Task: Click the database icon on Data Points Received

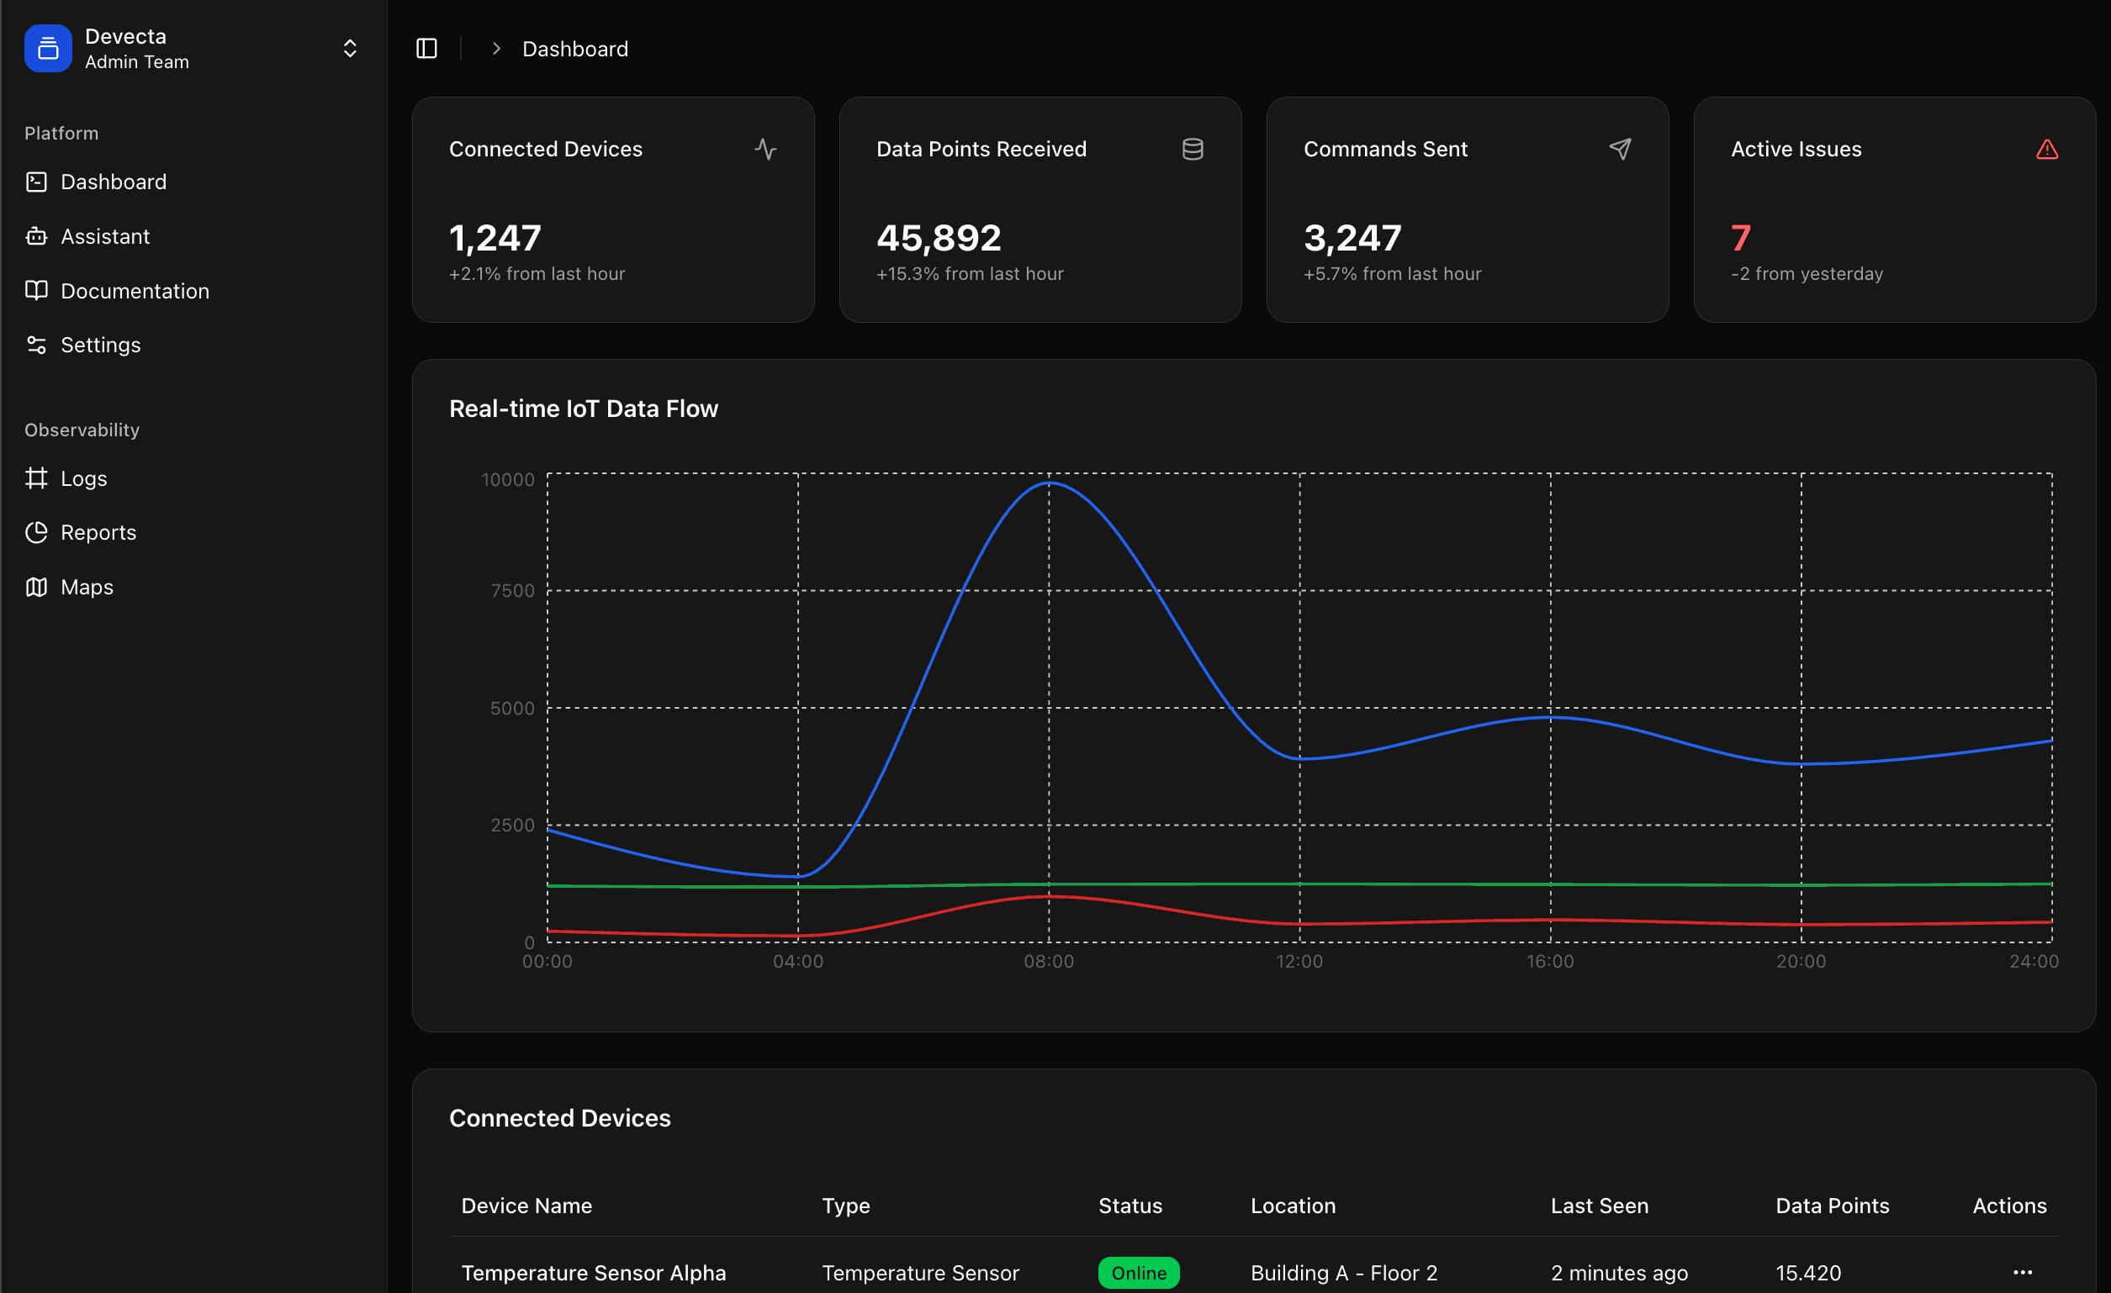Action: (x=1193, y=149)
